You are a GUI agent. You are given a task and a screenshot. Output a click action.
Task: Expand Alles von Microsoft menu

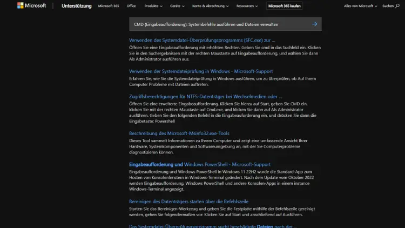coord(360,6)
